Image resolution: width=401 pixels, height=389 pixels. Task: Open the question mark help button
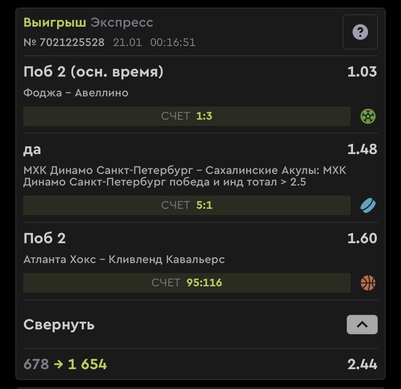point(360,32)
